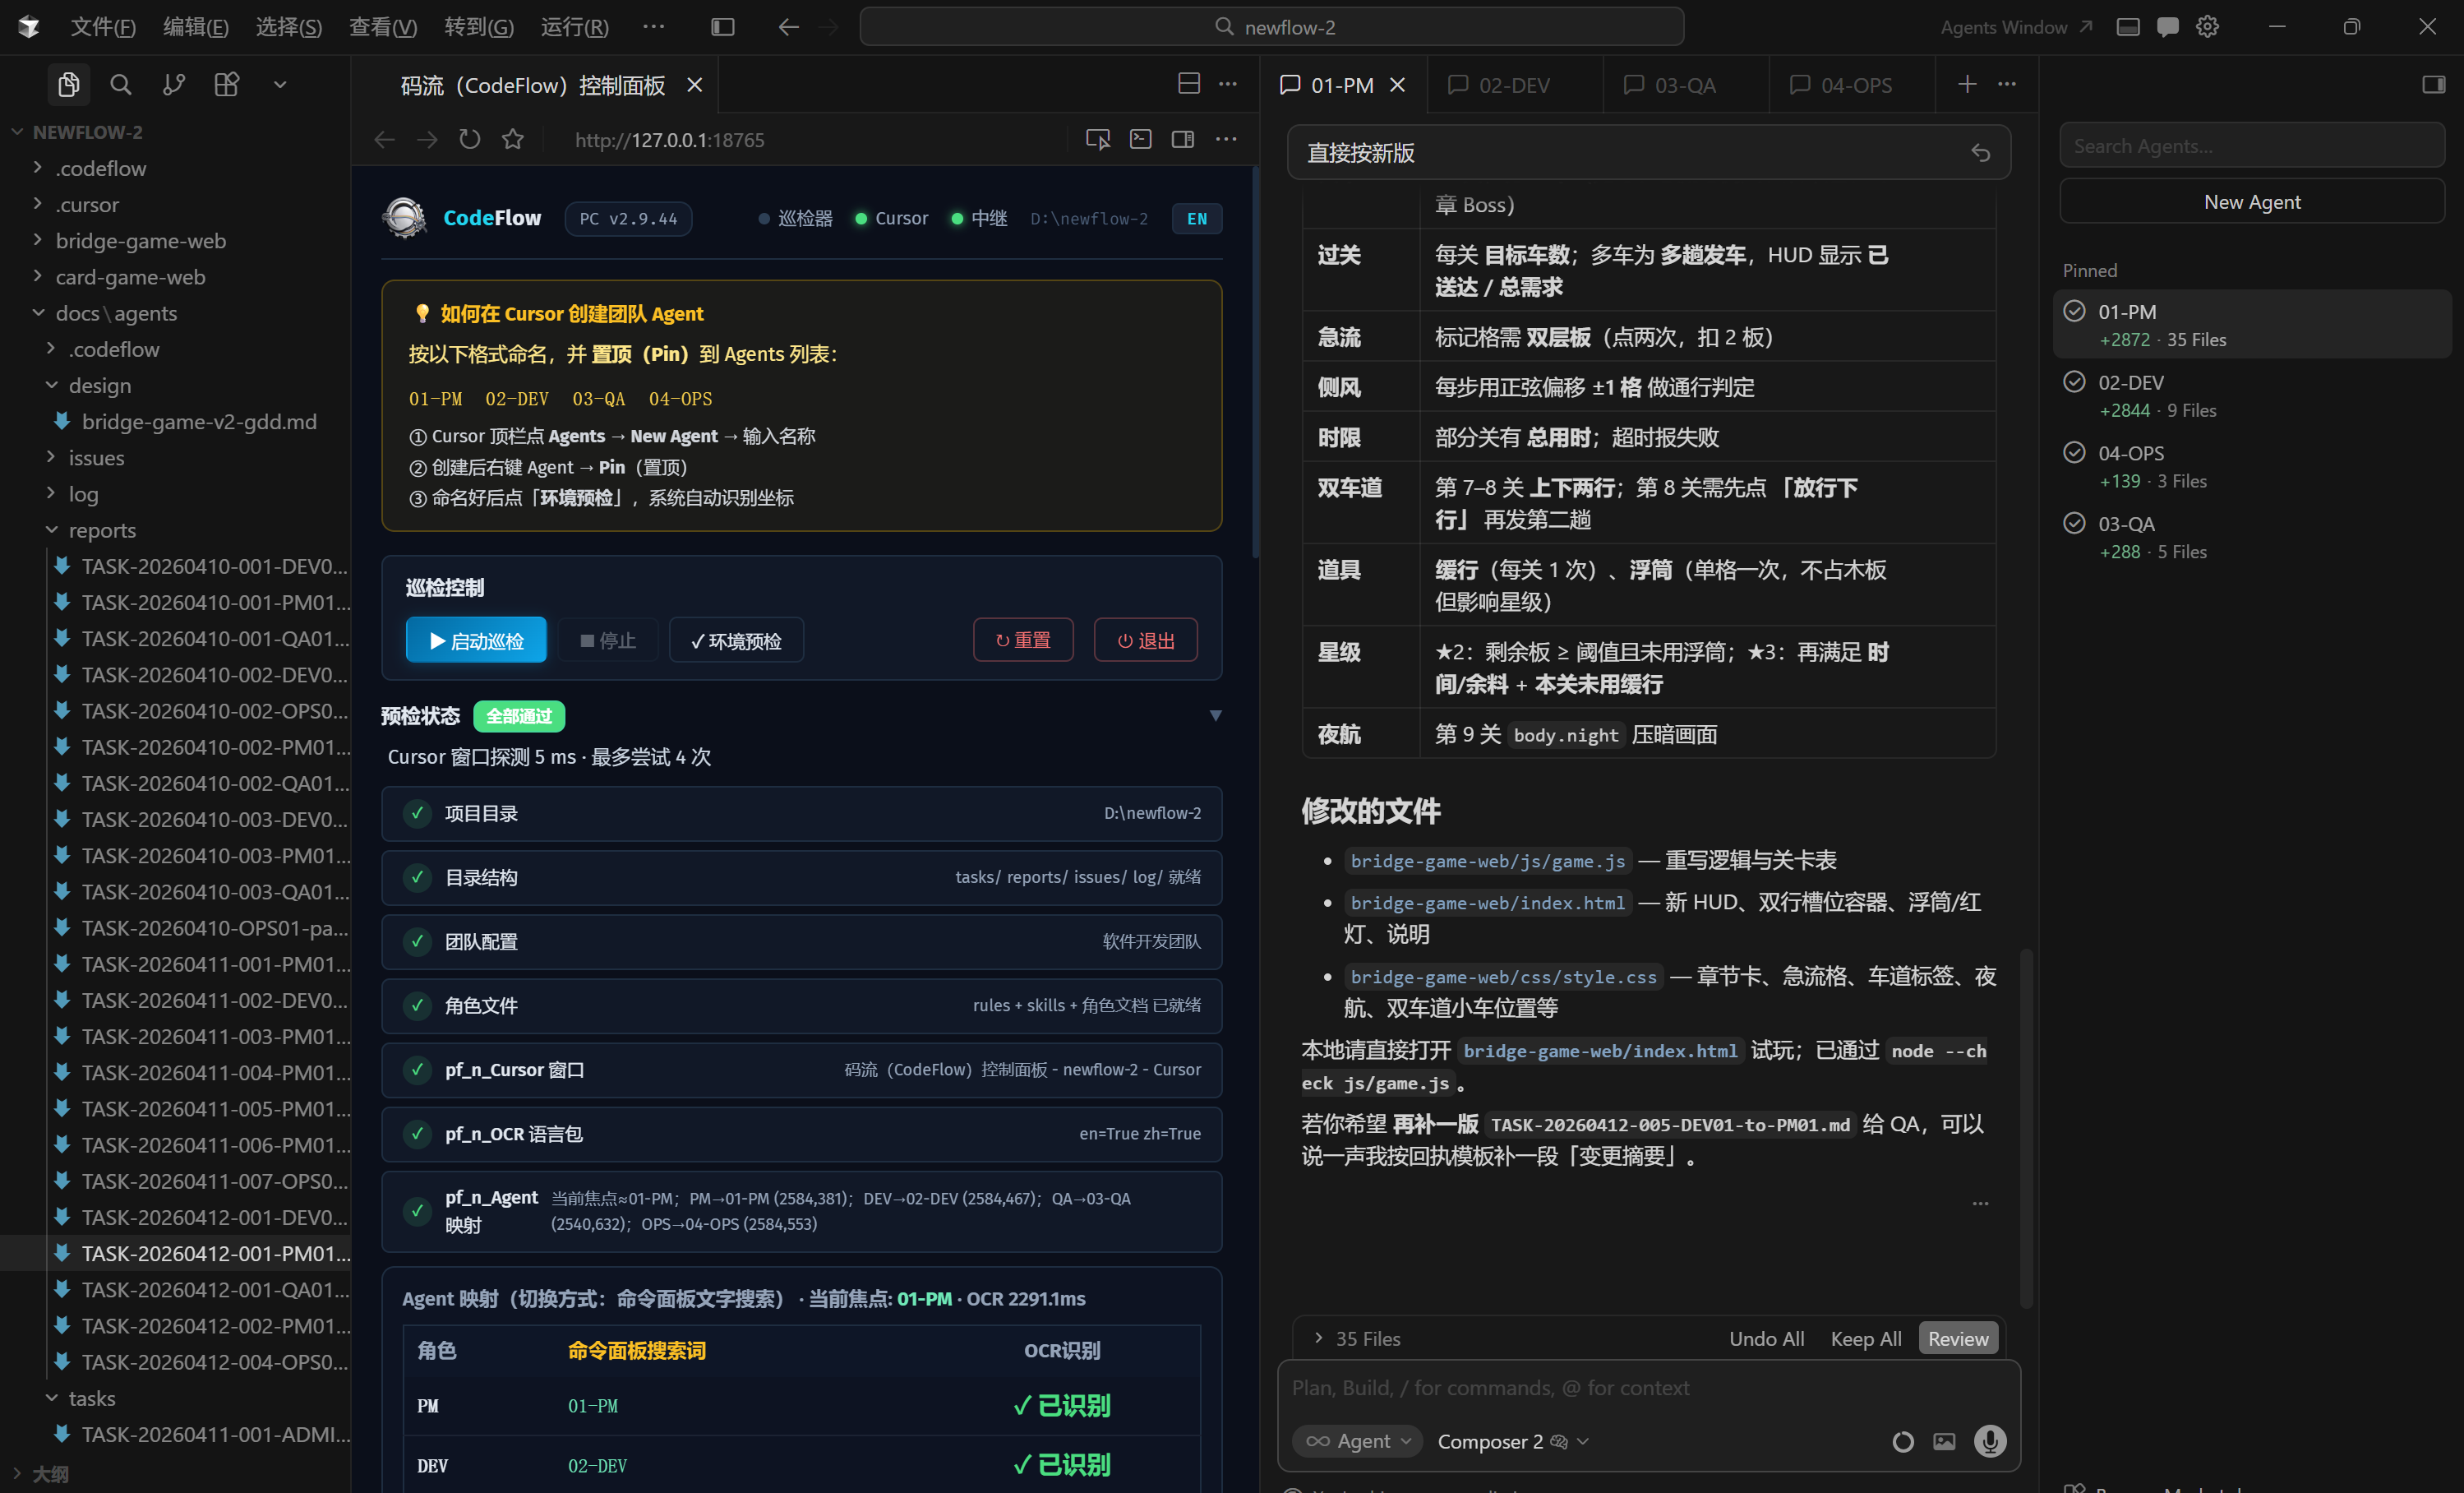This screenshot has height=1493, width=2464.
Task: Toggle the pinned check on 03-QA agent
Action: pos(2075,522)
